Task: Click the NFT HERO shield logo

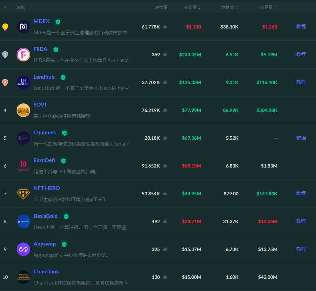Action: pos(23,194)
